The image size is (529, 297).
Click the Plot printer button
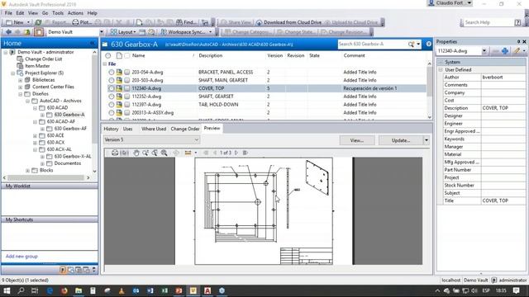(x=82, y=22)
